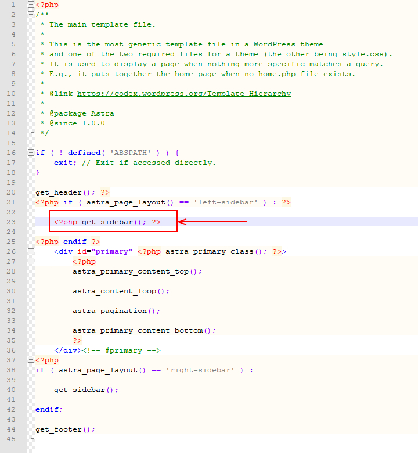The width and height of the screenshot is (418, 453).
Task: Click line number 23 in the gutter
Action: click(11, 222)
